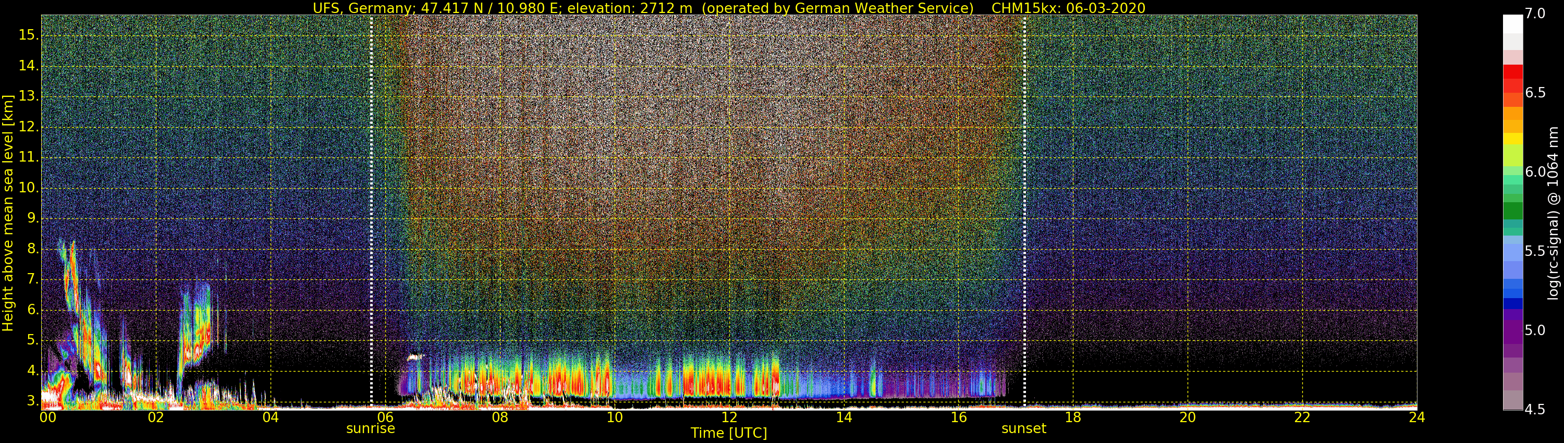Click the sunrise label below the time axis
The width and height of the screenshot is (1564, 443).
(370, 428)
